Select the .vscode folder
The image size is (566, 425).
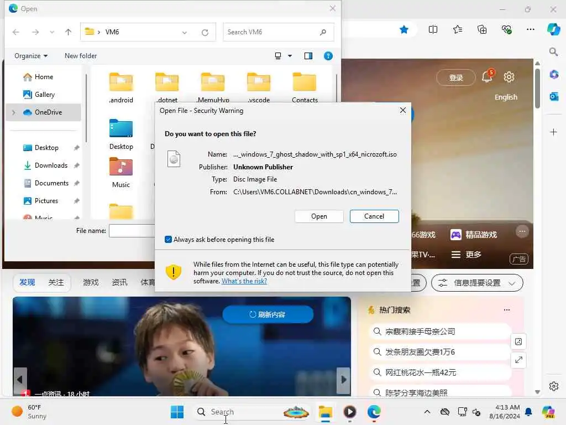(x=259, y=88)
